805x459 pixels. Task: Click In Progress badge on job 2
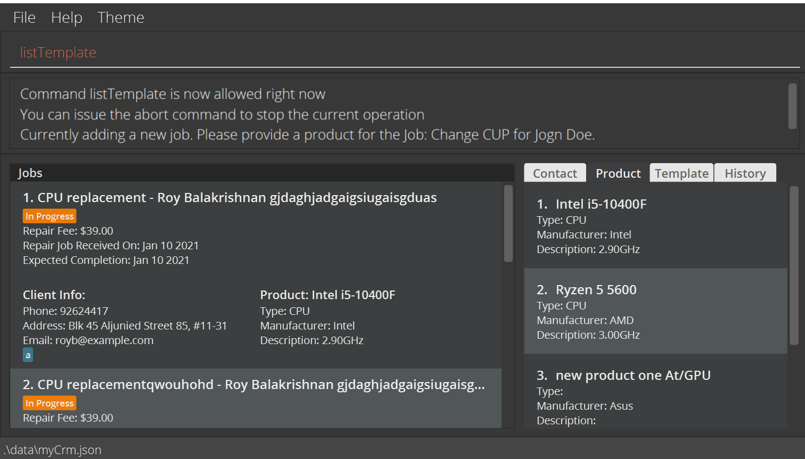(x=49, y=403)
